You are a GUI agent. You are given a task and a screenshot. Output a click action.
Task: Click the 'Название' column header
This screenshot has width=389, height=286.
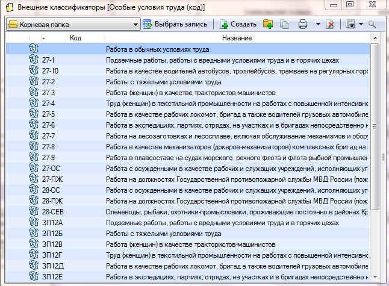coord(237,38)
